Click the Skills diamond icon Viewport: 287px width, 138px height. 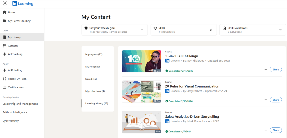155,28
